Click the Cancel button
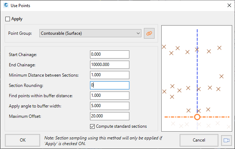 point(199,140)
